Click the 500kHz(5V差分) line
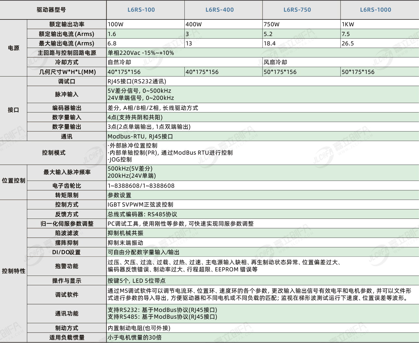This screenshot has width=419, height=343. click(130, 169)
